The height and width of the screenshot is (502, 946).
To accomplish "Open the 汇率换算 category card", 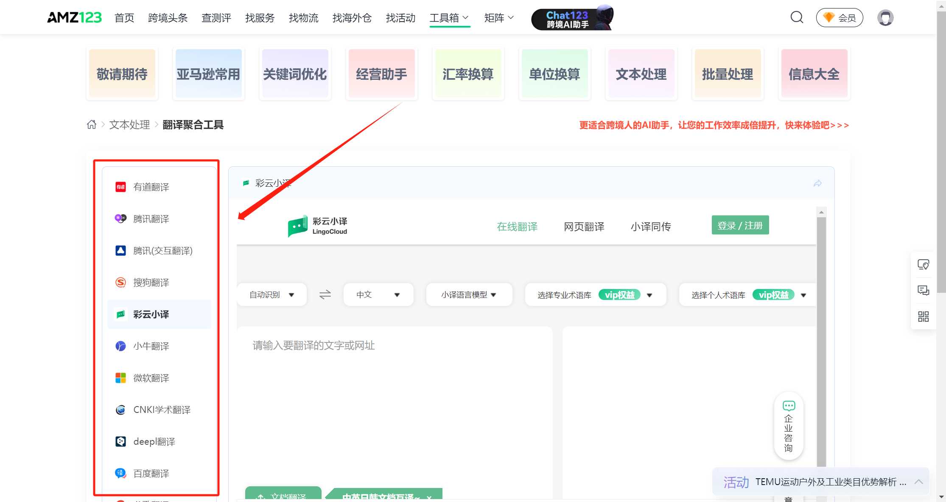I will (x=468, y=74).
